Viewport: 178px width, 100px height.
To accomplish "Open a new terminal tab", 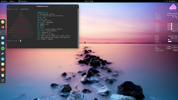I will click(9, 6).
